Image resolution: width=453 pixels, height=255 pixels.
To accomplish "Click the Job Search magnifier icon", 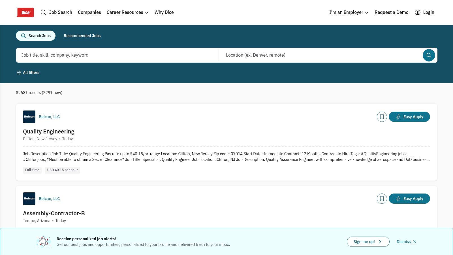I will [43, 12].
